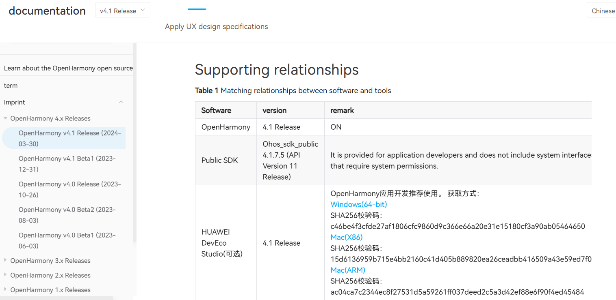Collapse OpenHarmony 4.x Releases tree arrow
The image size is (616, 300).
click(5, 118)
